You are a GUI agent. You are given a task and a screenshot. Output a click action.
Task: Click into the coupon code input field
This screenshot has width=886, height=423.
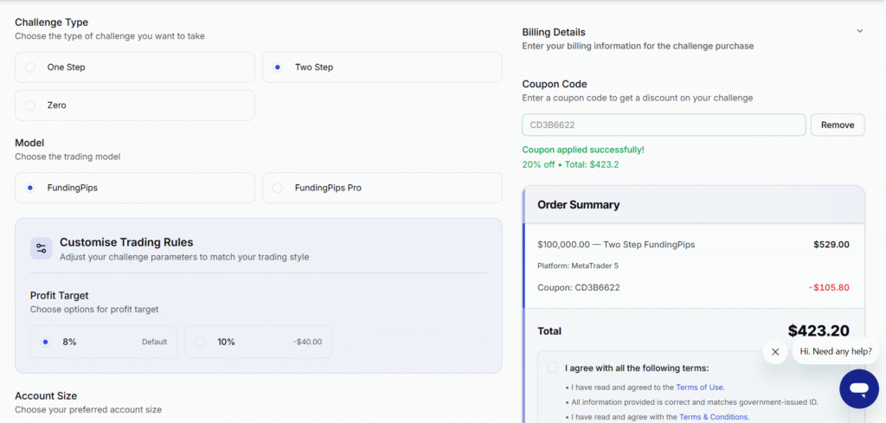pyautogui.click(x=663, y=125)
